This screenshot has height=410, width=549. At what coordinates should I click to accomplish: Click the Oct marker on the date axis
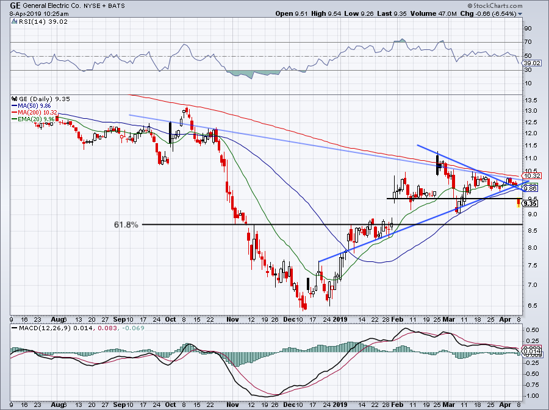point(170,319)
